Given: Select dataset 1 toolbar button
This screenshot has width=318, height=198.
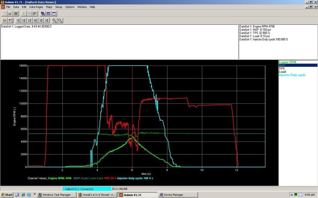Looking at the screenshot, I should point(18,20).
